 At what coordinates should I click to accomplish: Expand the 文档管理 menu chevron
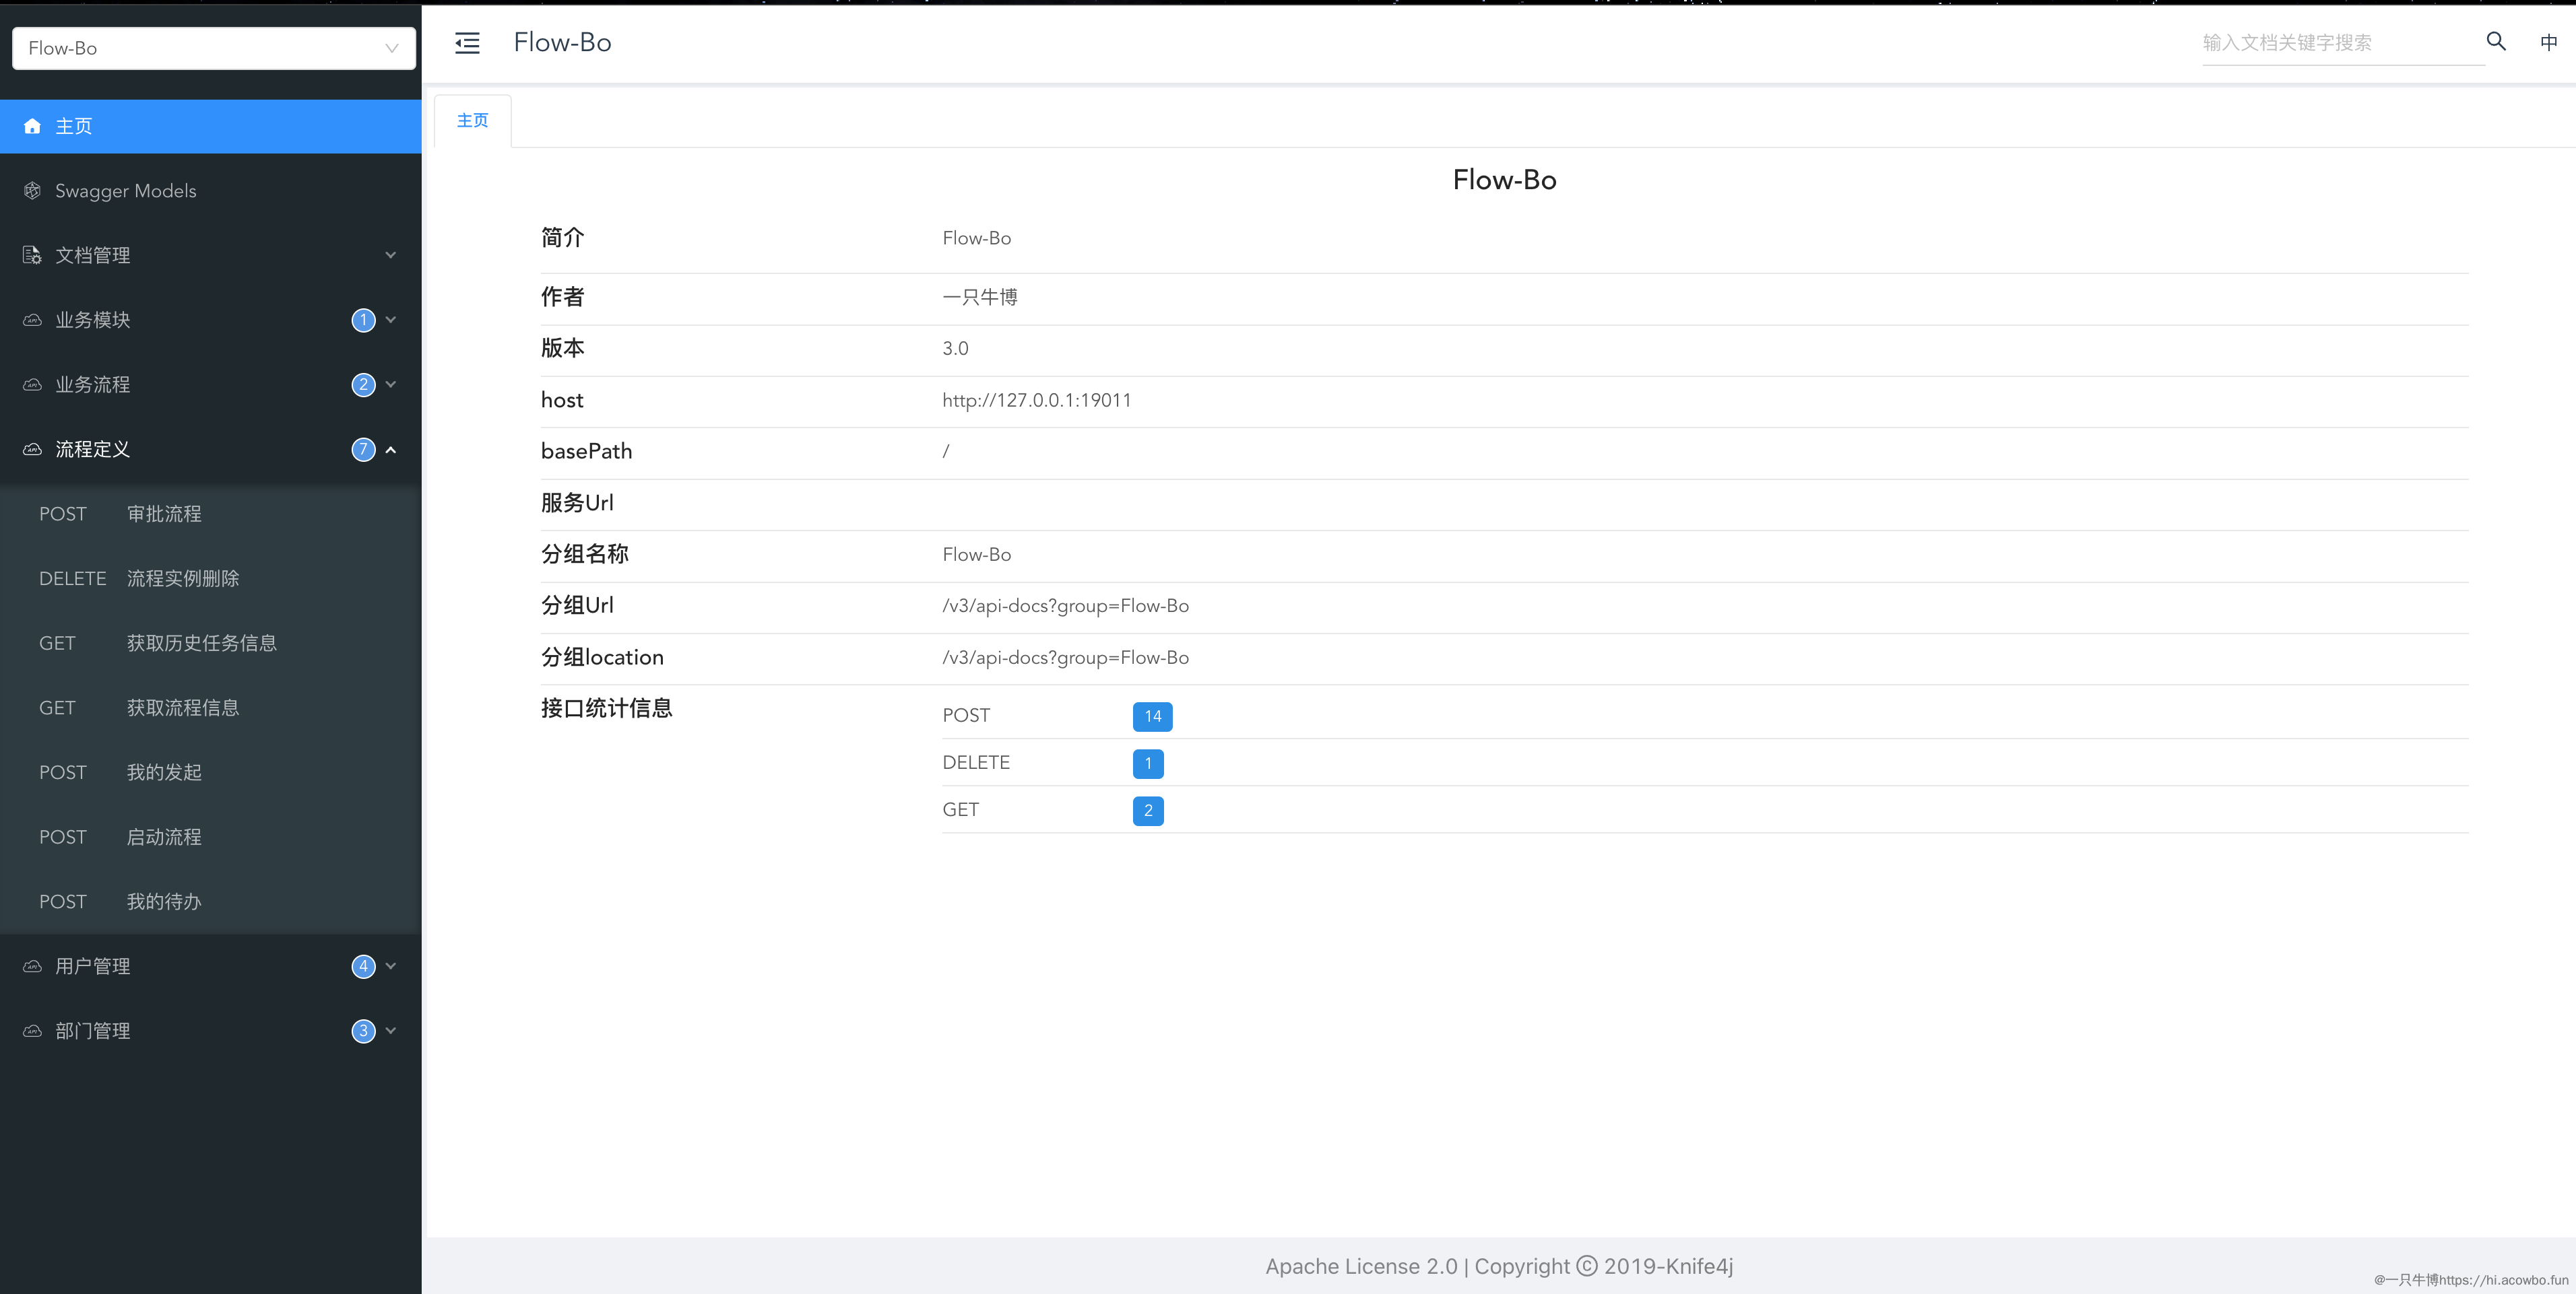click(391, 254)
